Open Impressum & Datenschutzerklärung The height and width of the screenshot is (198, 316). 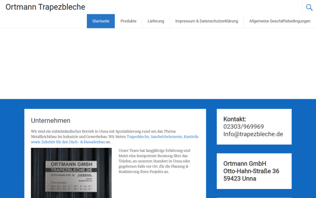[x=206, y=21]
